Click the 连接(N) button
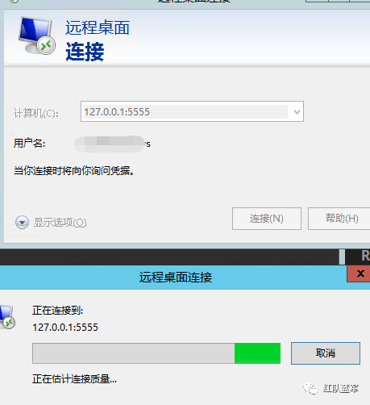The image size is (370, 405). coord(267,219)
